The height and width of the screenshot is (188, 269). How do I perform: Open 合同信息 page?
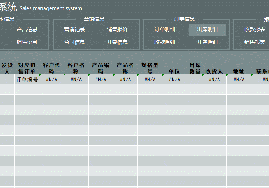[74, 42]
